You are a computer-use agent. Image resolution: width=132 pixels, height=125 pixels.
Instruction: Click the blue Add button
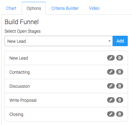(x=120, y=41)
